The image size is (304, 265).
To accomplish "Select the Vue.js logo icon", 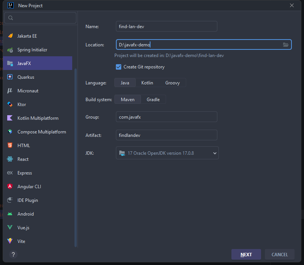I will (10, 228).
